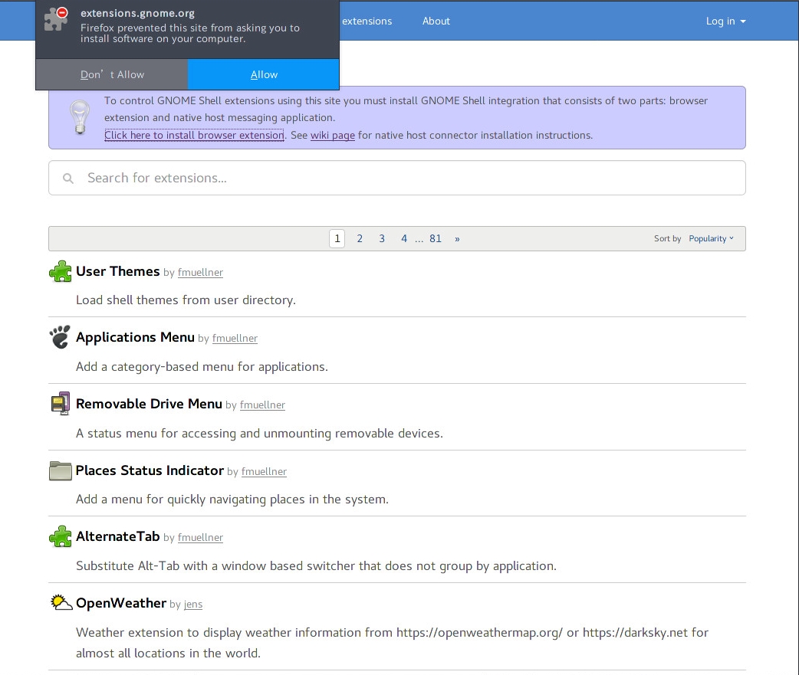
Task: Open the Removable Drive Menu icon
Action: 60,404
